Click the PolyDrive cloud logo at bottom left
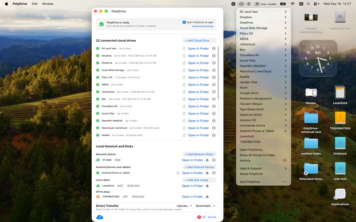 tap(100, 217)
